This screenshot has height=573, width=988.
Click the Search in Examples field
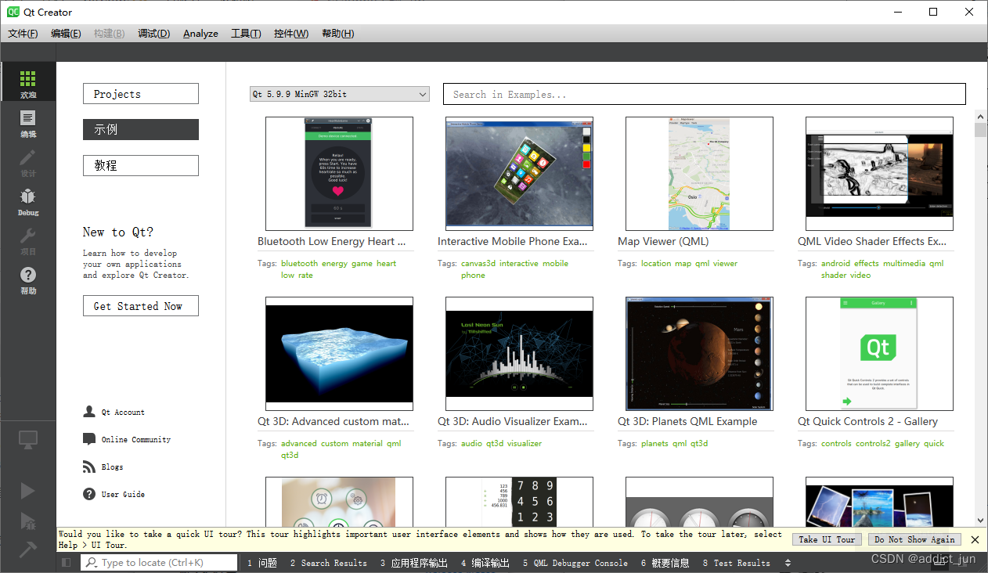click(705, 94)
